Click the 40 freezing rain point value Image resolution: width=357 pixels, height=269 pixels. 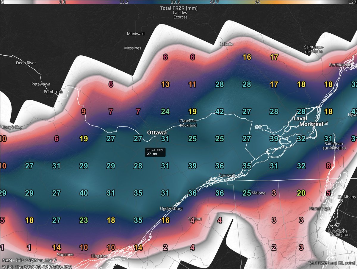pyautogui.click(x=84, y=193)
